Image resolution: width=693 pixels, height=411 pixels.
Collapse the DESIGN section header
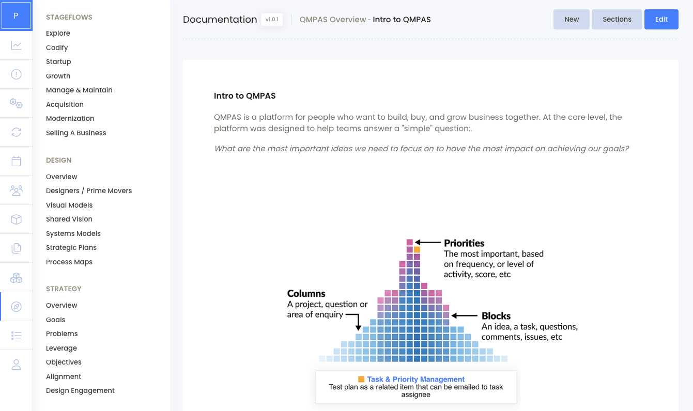pyautogui.click(x=58, y=160)
